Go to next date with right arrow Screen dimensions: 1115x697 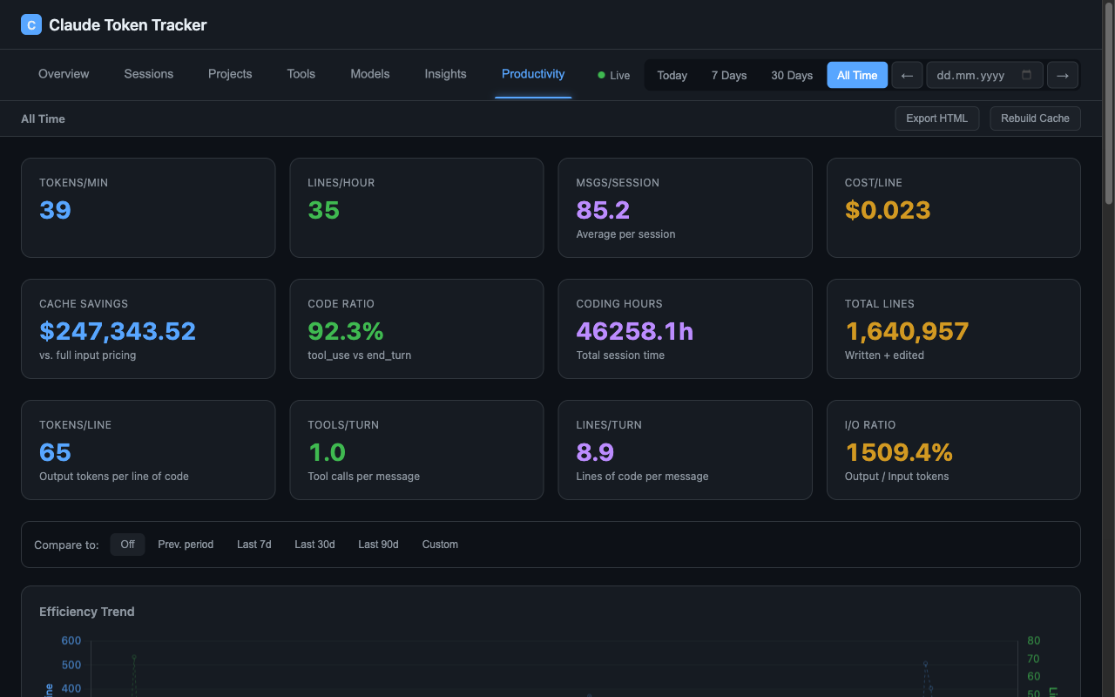[x=1062, y=75]
